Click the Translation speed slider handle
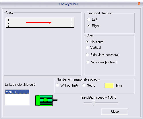This screenshot has height=119, width=143. pos(93,103)
